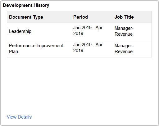159x126 pixels.
Task: Click the period cell in Performance Improvement Plan row
Action: [x=88, y=47]
